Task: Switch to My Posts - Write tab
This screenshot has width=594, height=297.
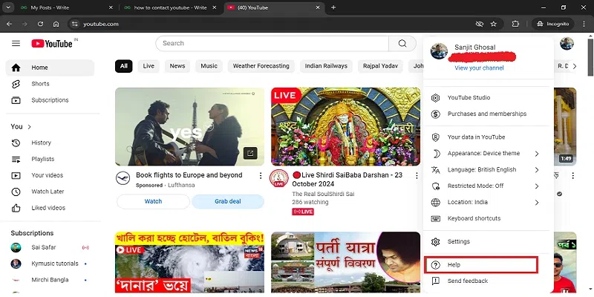Action: (67, 7)
